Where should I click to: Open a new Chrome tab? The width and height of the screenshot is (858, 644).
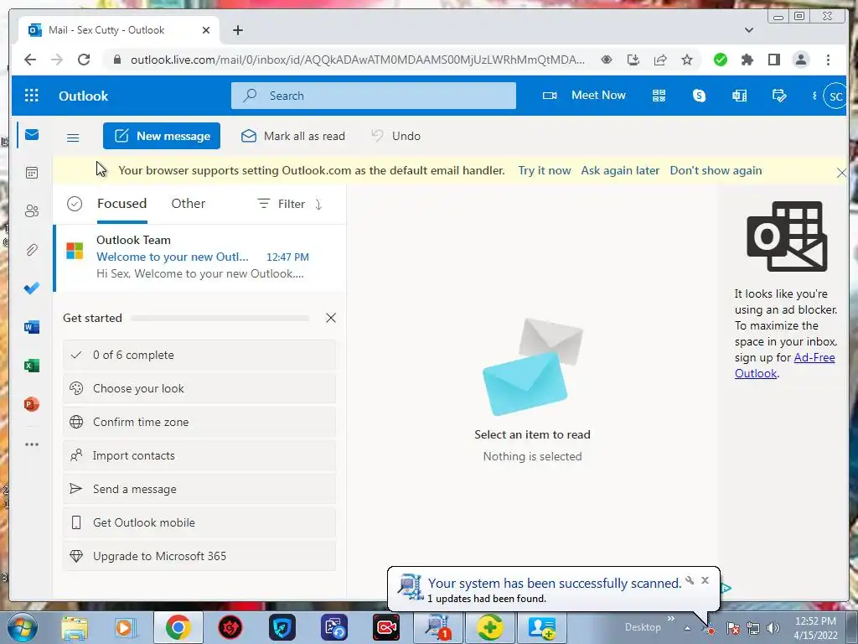click(x=237, y=30)
